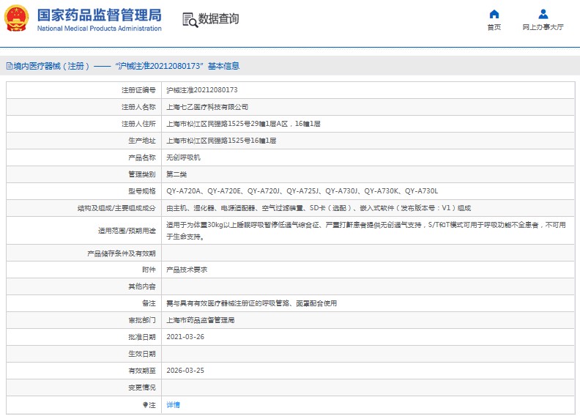580x419 pixels.
Task: Click the 境内医疗器械（注册）breadcrumb heading
Action: 51,66
